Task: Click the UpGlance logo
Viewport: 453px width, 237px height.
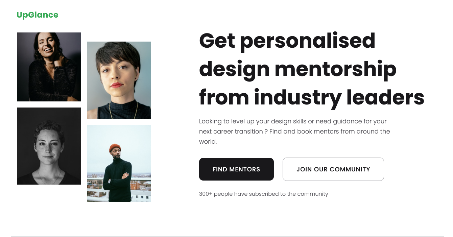Action: 38,15
